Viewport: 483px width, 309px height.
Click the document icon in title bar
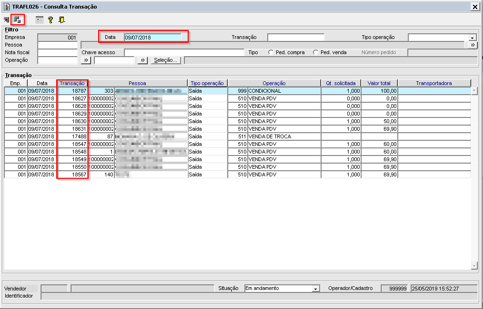tap(6, 7)
